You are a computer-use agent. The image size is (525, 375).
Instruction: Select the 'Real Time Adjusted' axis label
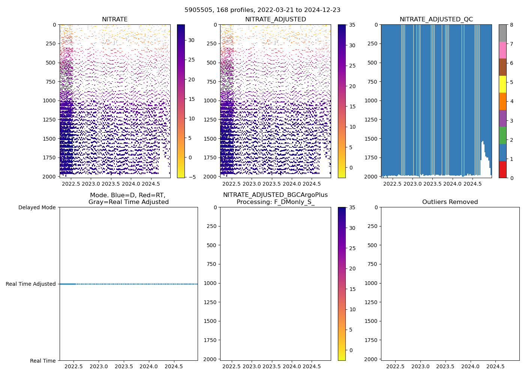31,284
